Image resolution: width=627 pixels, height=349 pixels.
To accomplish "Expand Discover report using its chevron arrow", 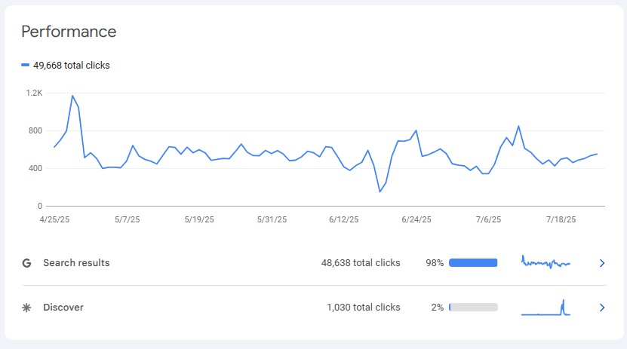I will (601, 308).
